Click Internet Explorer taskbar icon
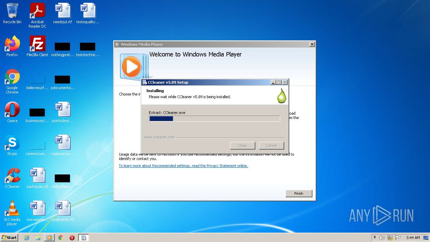Screen dimensions: 430x242 (27, 238)
